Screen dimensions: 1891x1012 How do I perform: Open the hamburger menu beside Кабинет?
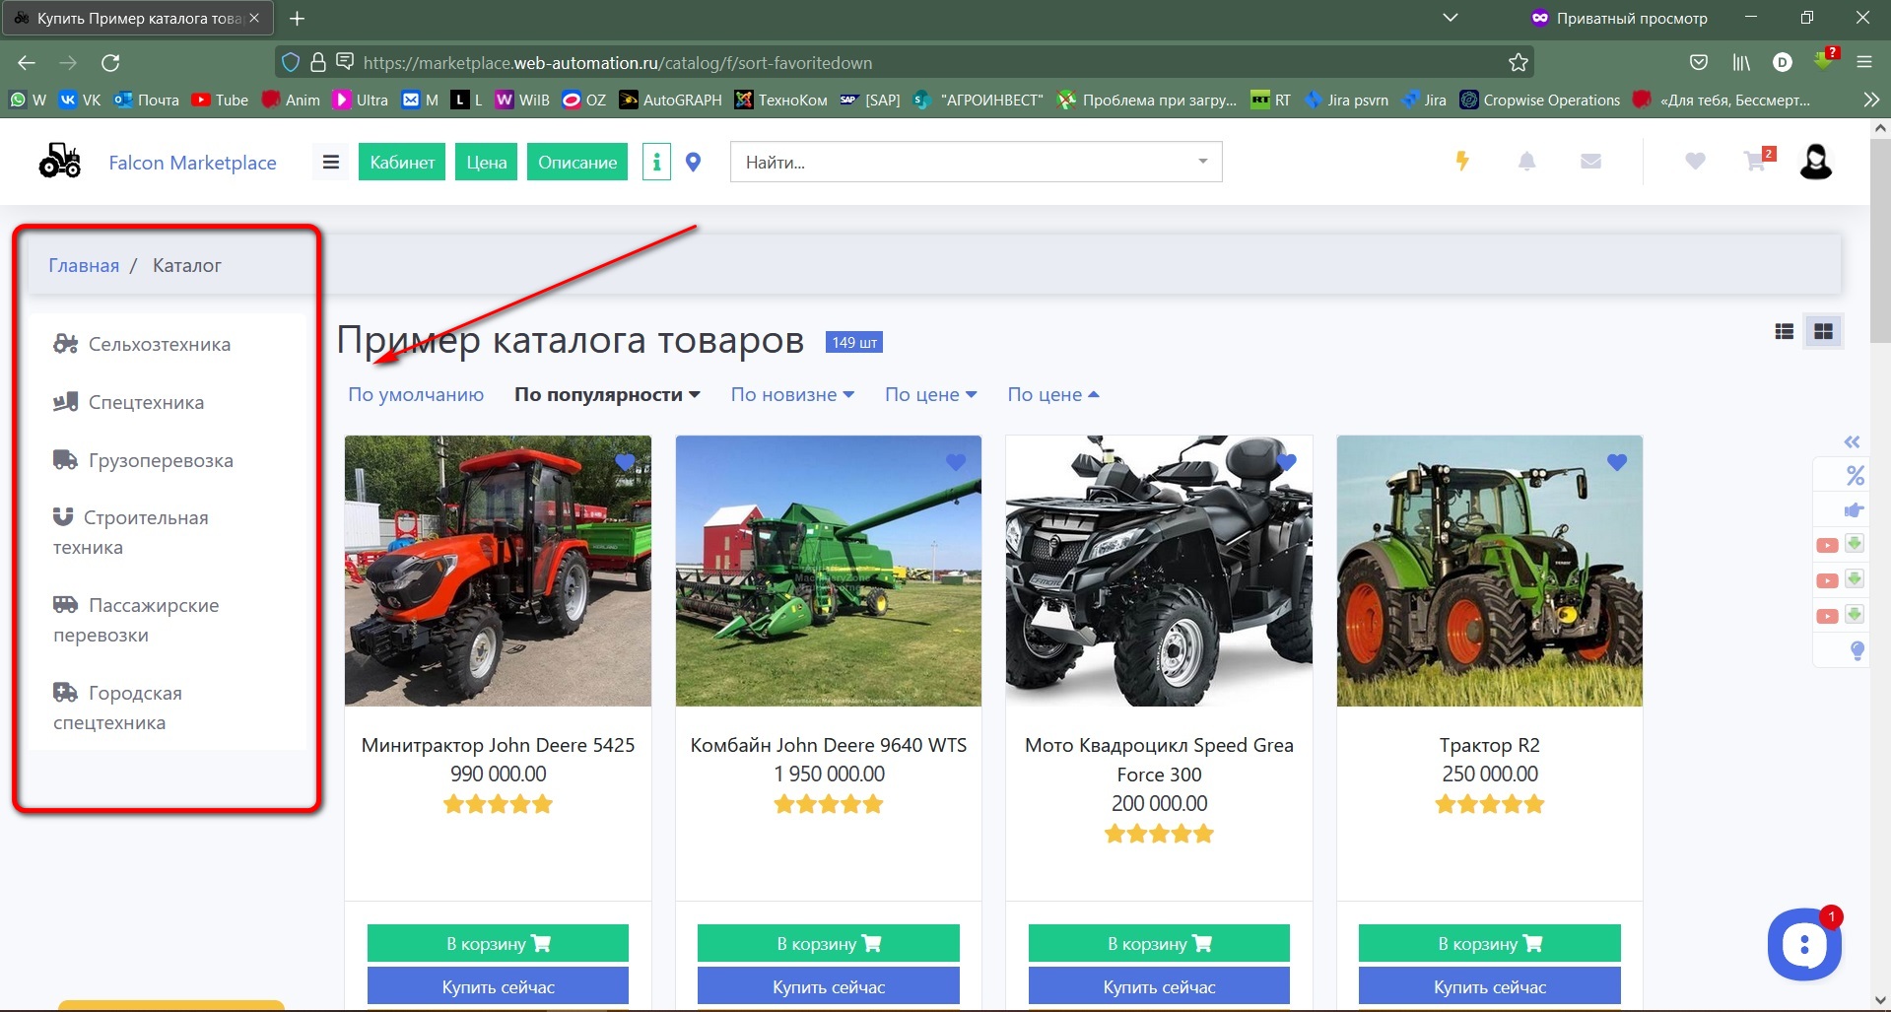click(331, 162)
